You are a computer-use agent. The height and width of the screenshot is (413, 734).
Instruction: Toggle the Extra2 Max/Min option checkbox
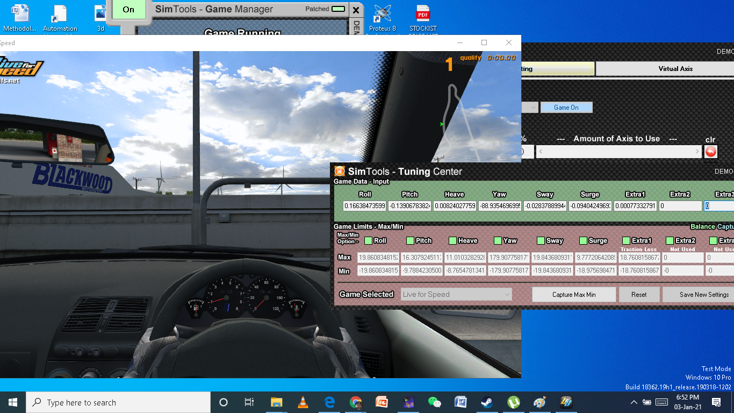coord(670,240)
